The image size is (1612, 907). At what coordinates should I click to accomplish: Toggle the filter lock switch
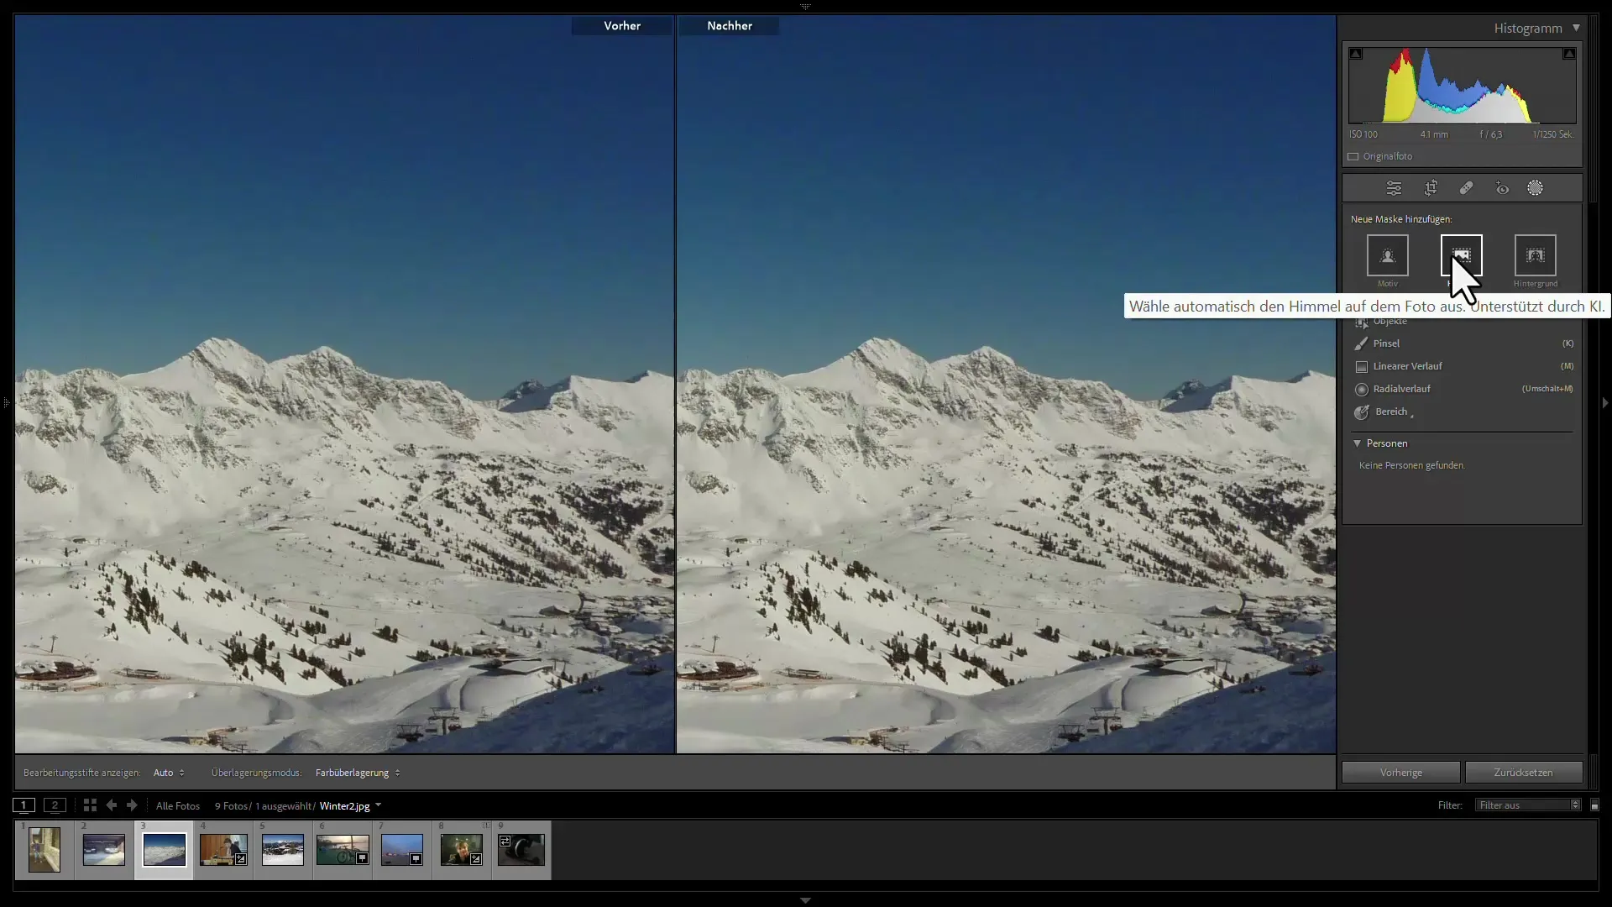[1594, 805]
